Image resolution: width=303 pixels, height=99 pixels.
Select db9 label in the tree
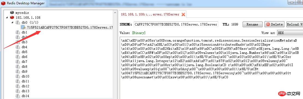[x=24, y=71]
